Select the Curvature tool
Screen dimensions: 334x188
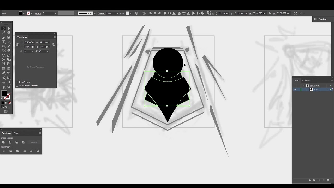click(x=9, y=38)
